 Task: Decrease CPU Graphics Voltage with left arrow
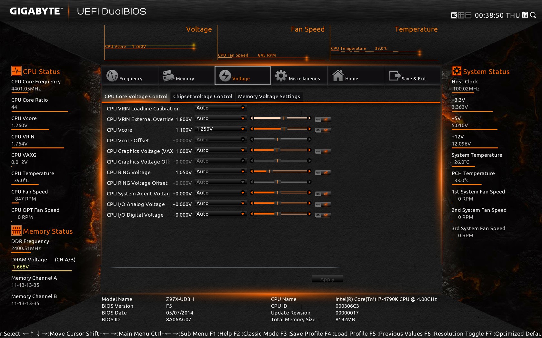252,150
